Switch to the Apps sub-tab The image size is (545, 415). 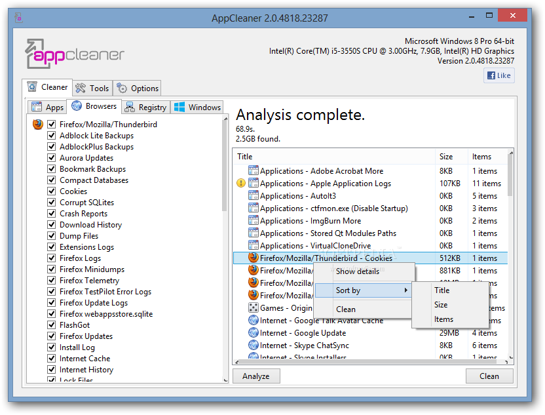pos(47,107)
